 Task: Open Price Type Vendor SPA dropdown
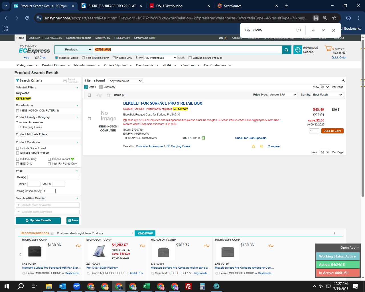coord(283,95)
